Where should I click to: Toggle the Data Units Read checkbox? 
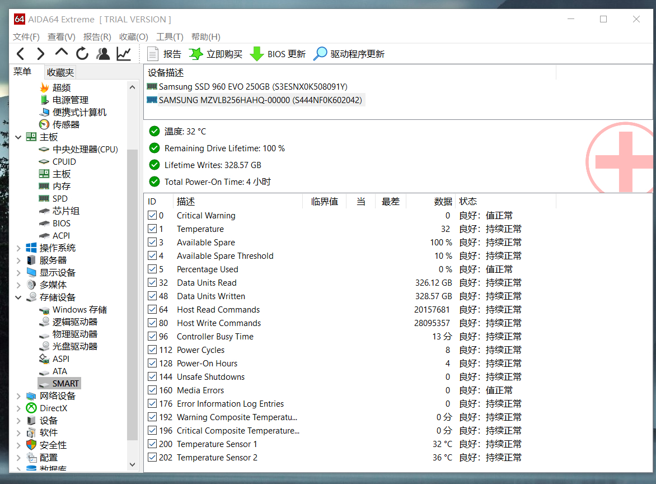click(x=152, y=282)
